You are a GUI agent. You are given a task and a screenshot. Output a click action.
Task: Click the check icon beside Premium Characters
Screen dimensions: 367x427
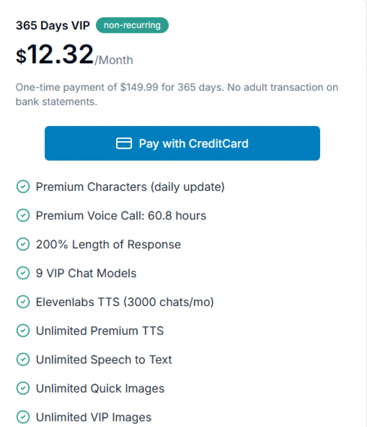[22, 187]
